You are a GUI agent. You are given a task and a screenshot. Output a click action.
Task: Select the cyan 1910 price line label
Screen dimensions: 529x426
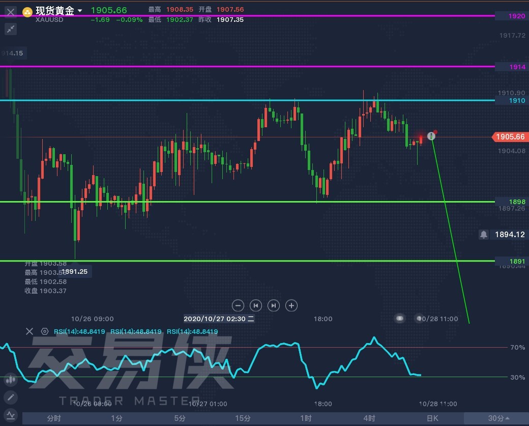click(x=516, y=101)
